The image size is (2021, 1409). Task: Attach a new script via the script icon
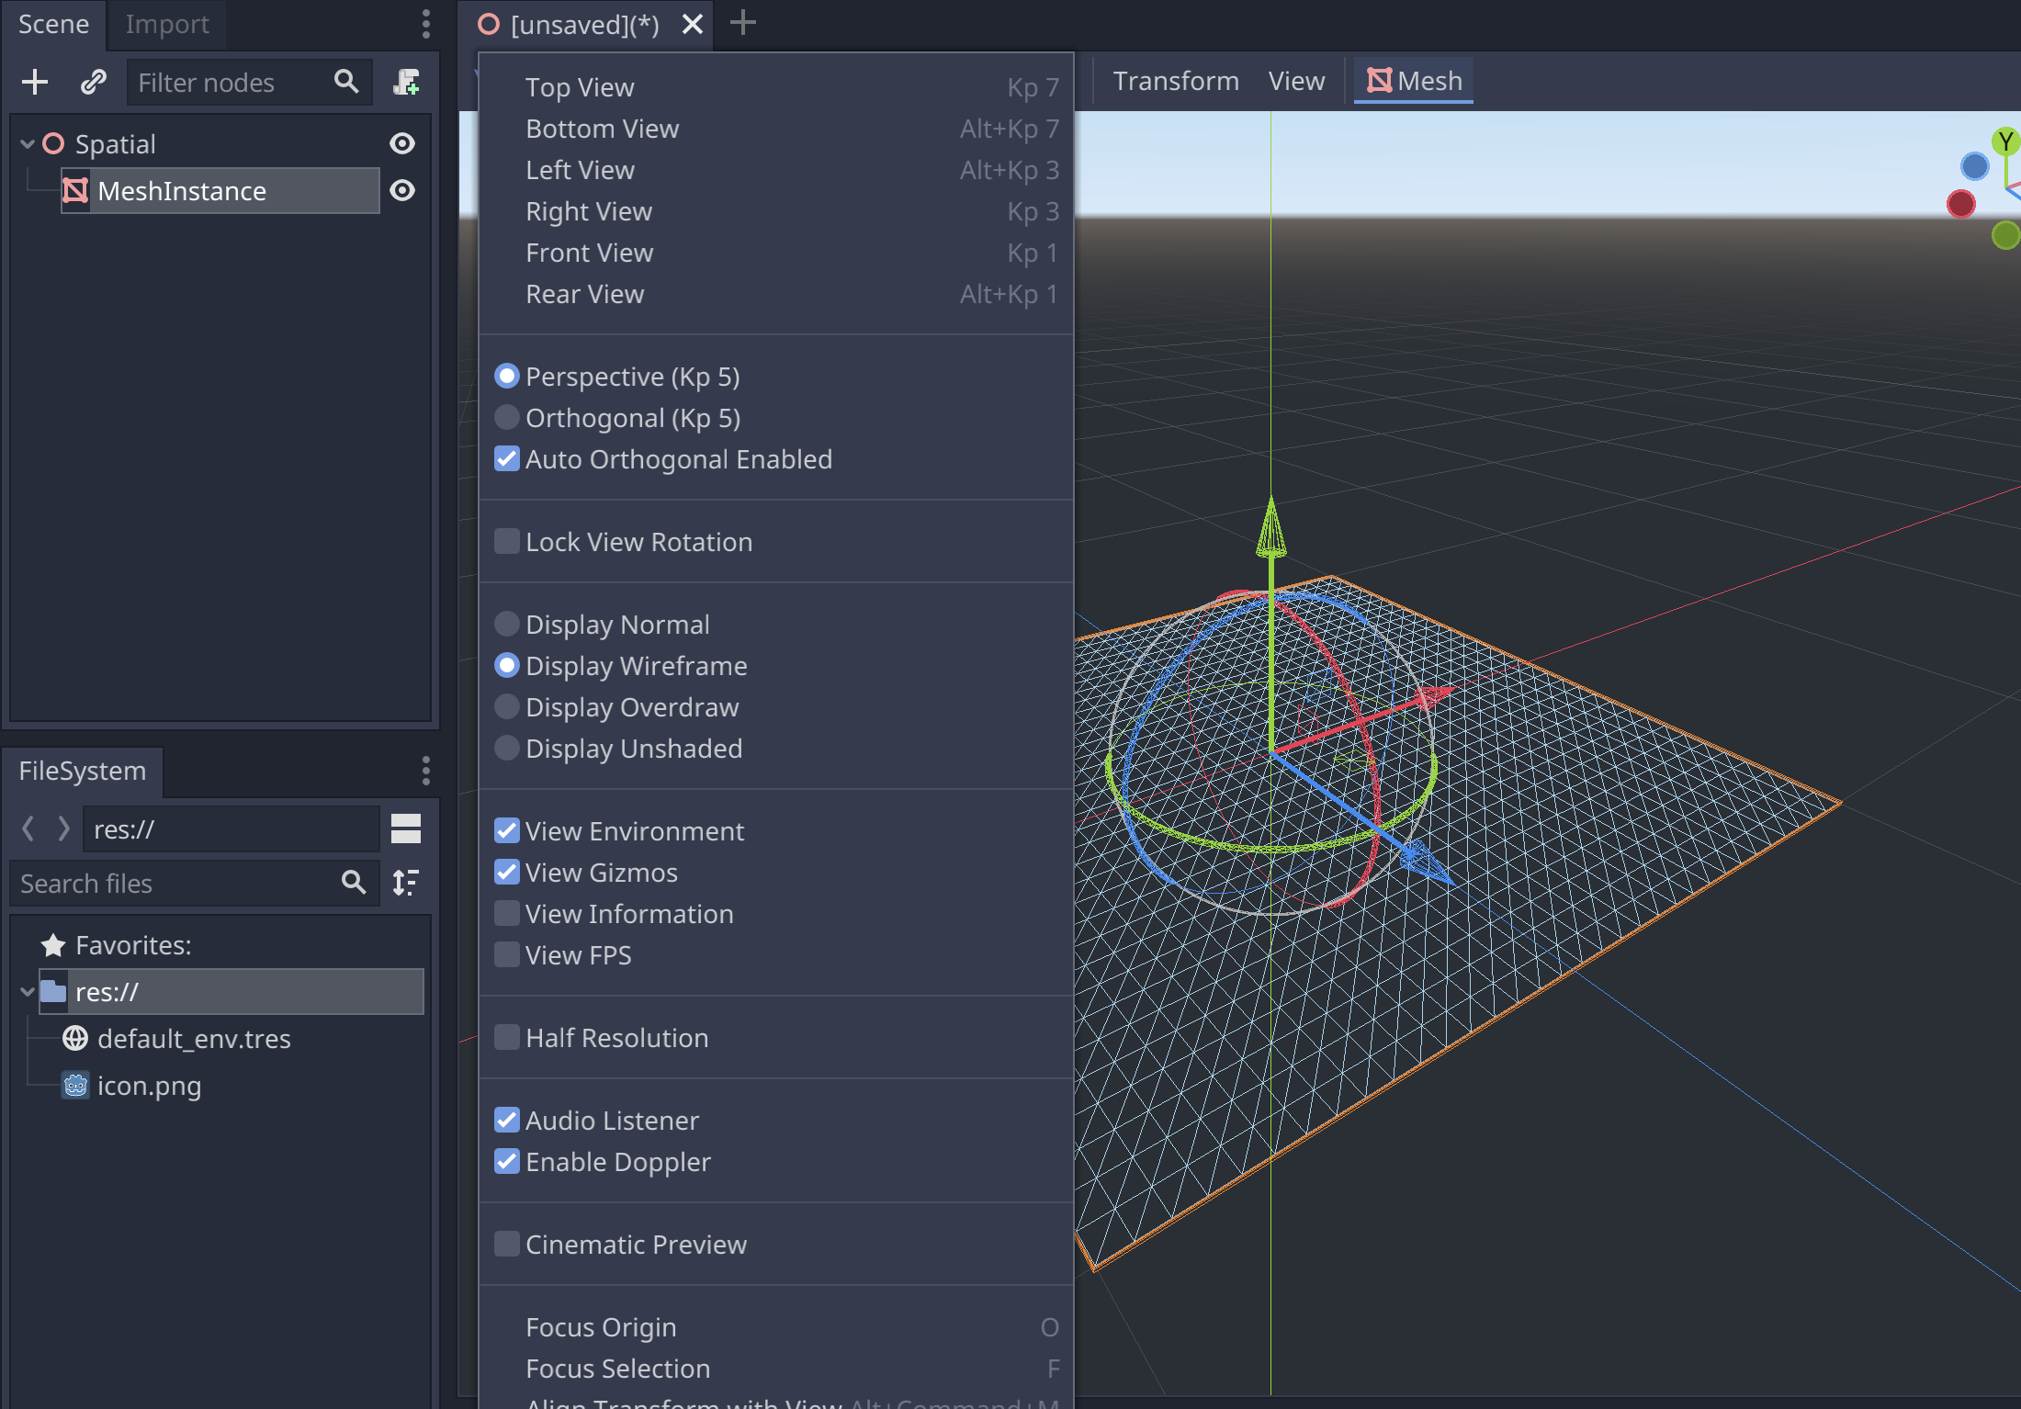(407, 82)
